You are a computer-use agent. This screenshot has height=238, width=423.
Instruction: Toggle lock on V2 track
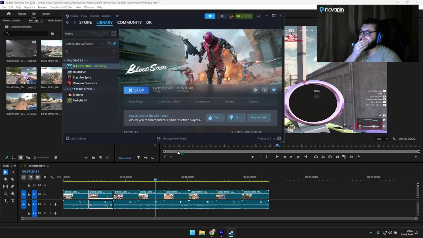pos(29,185)
